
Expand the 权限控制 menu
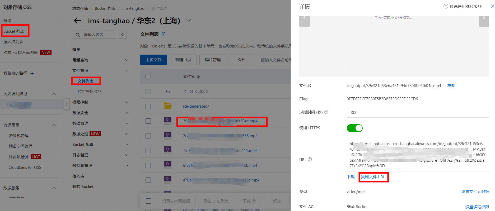coord(127,102)
